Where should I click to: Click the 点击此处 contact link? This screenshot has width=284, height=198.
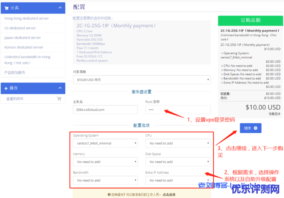[x=169, y=195]
